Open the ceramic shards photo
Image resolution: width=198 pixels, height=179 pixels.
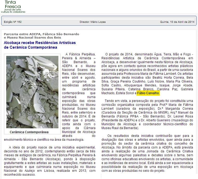32,92
